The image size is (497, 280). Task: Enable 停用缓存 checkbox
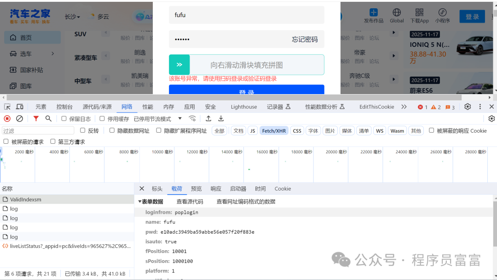(102, 118)
